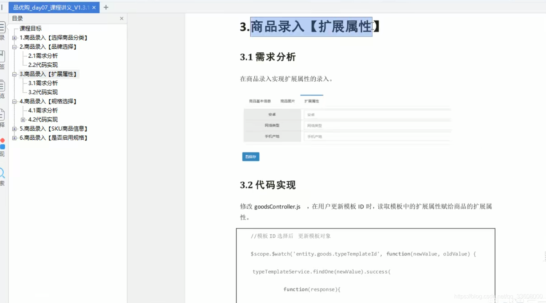Open the bookmark (书签) sidebar icon
546x303 pixels.
tap(2, 56)
